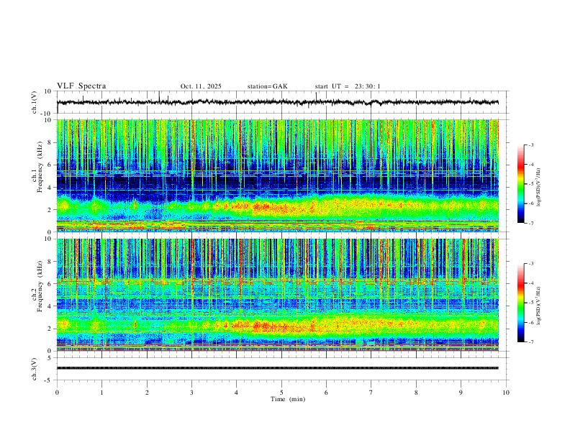The height and width of the screenshot is (440, 570).
Task: Click the "-3" label on ch.2 colorbar
Action: (x=531, y=264)
